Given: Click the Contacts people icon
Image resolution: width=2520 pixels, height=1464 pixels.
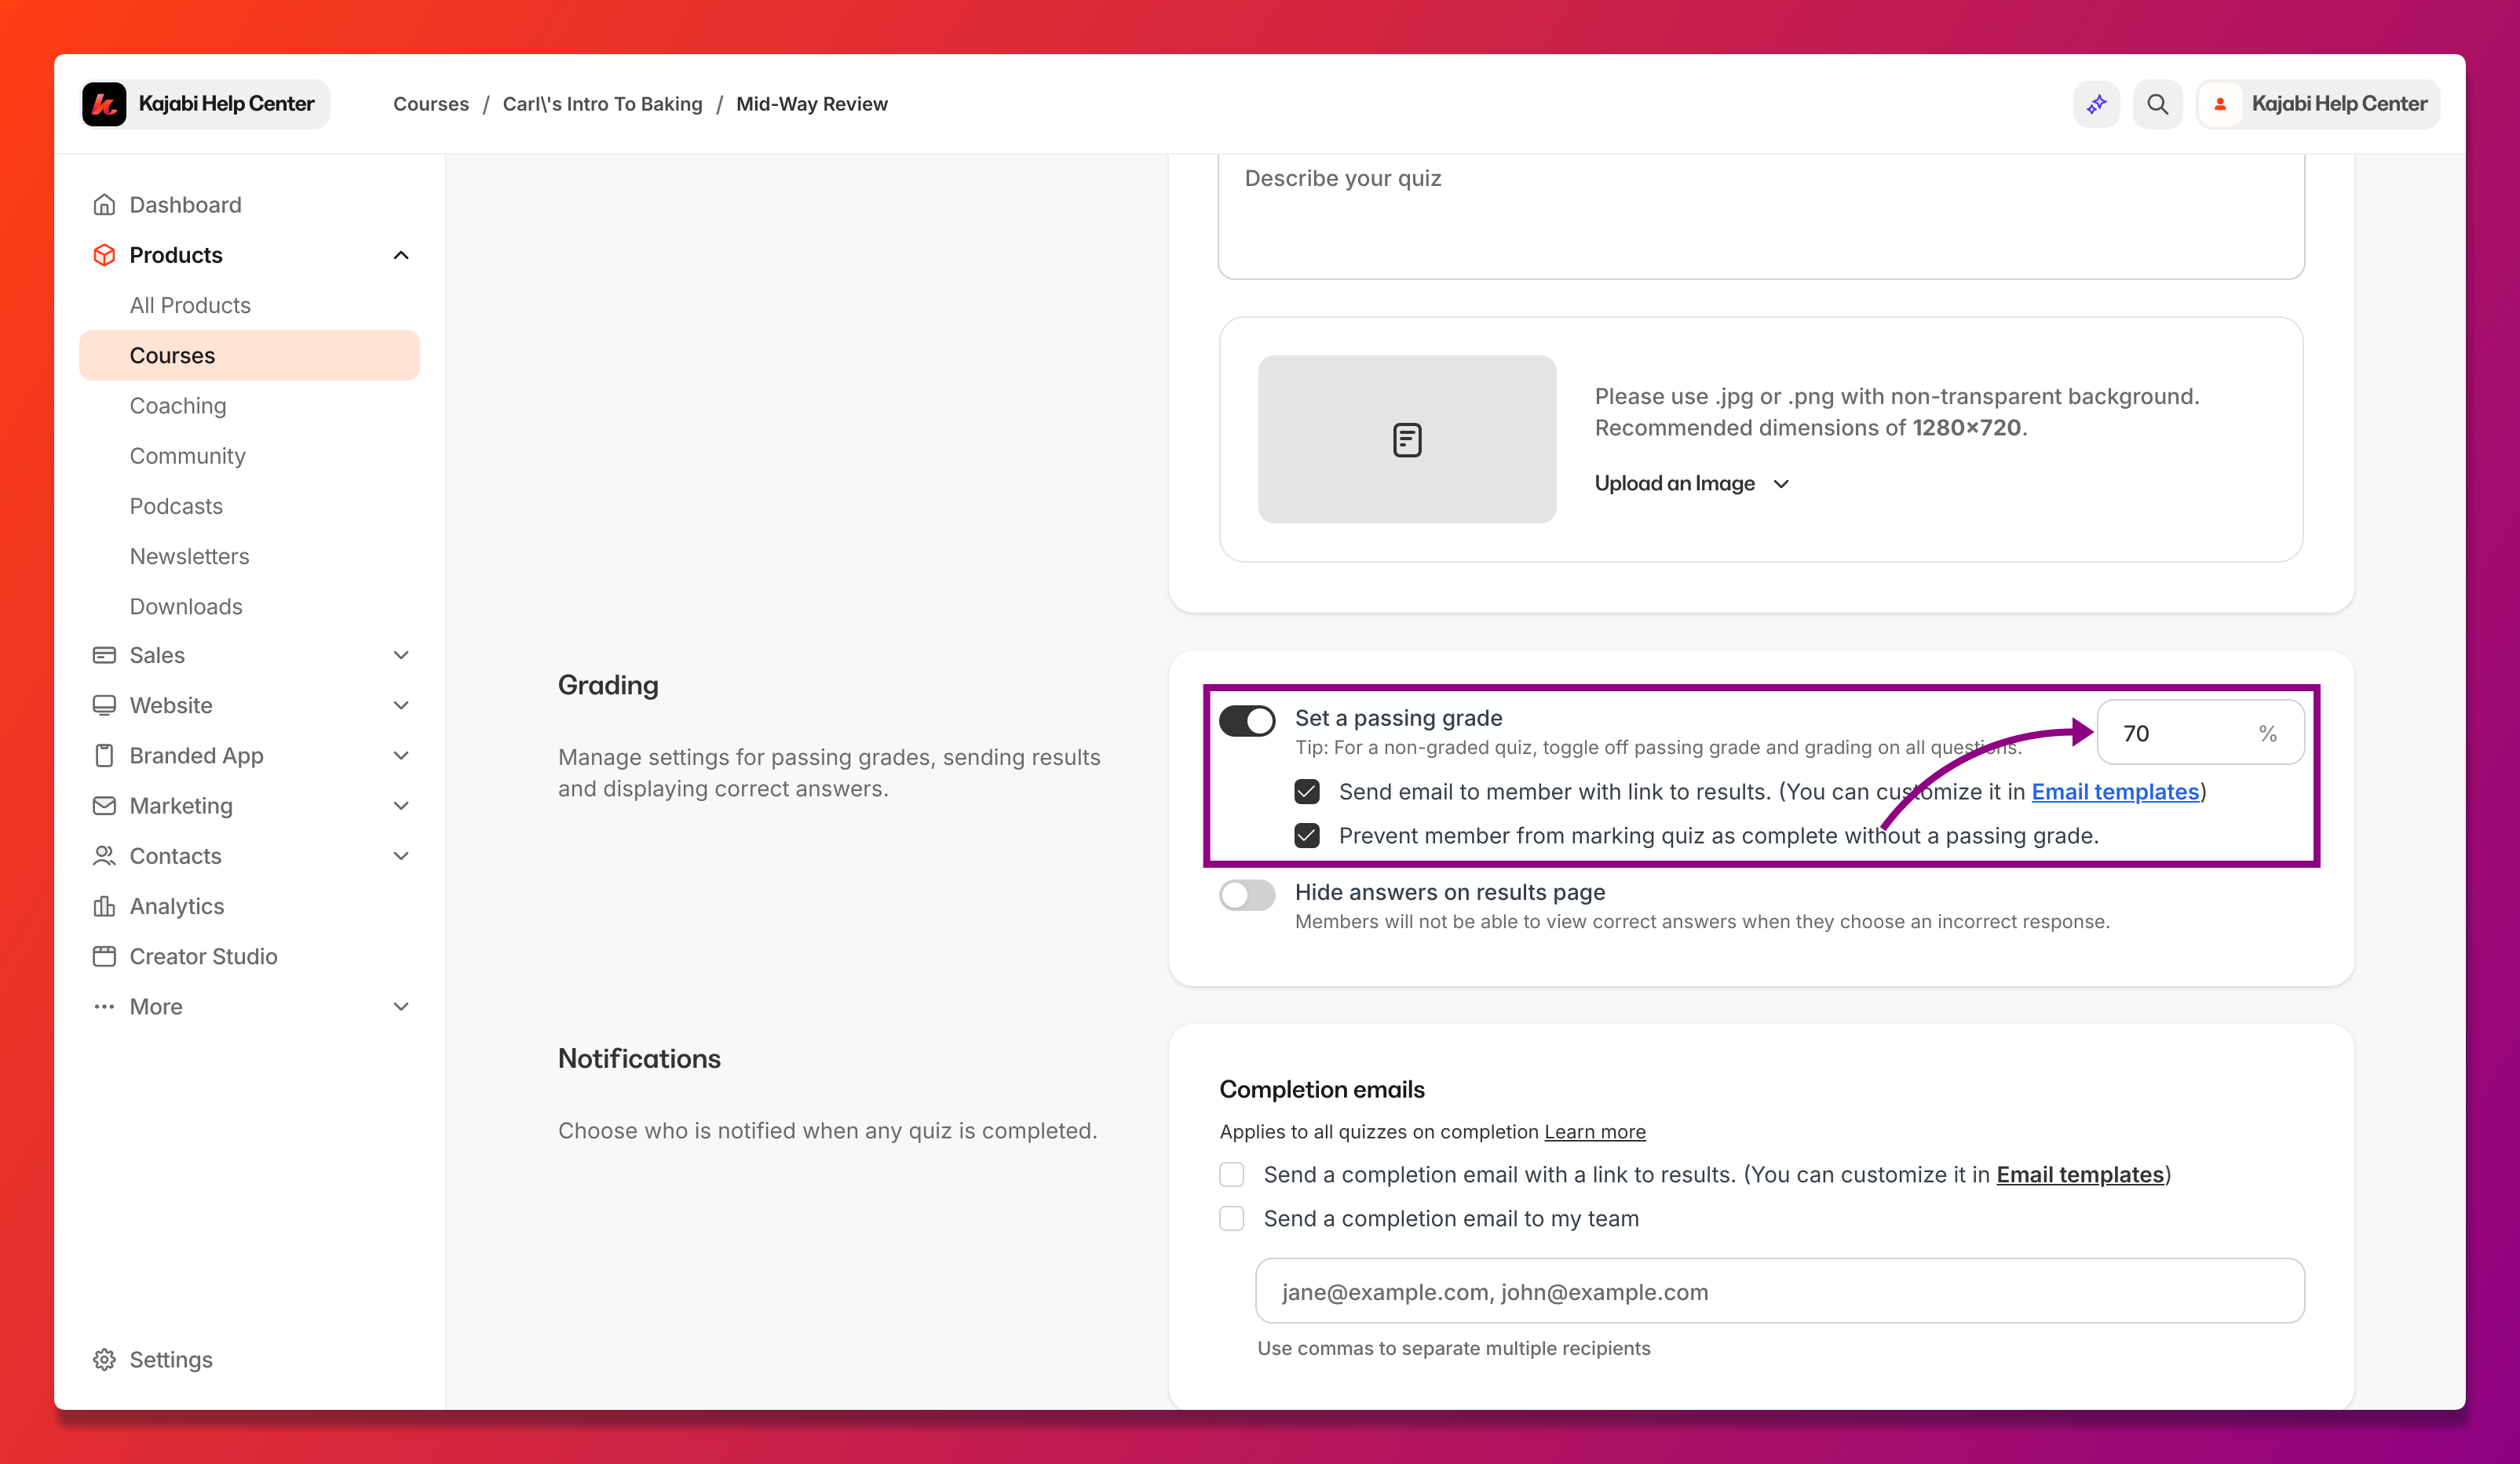Looking at the screenshot, I should (x=104, y=857).
